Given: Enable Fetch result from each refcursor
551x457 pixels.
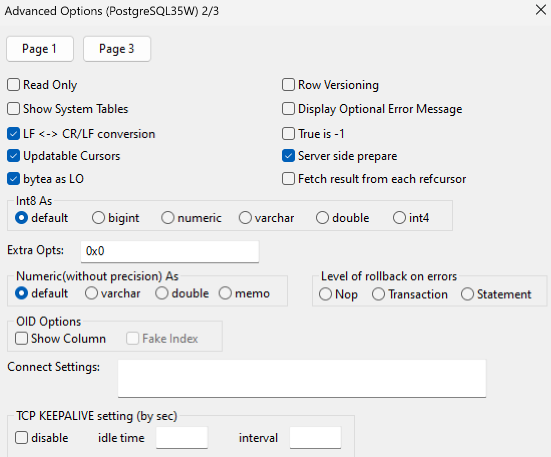Looking at the screenshot, I should [288, 179].
